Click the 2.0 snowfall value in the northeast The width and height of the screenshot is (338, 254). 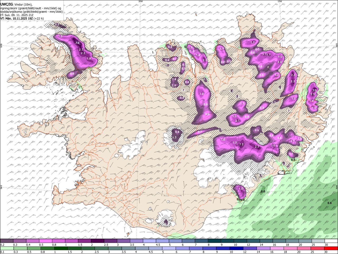point(280,62)
